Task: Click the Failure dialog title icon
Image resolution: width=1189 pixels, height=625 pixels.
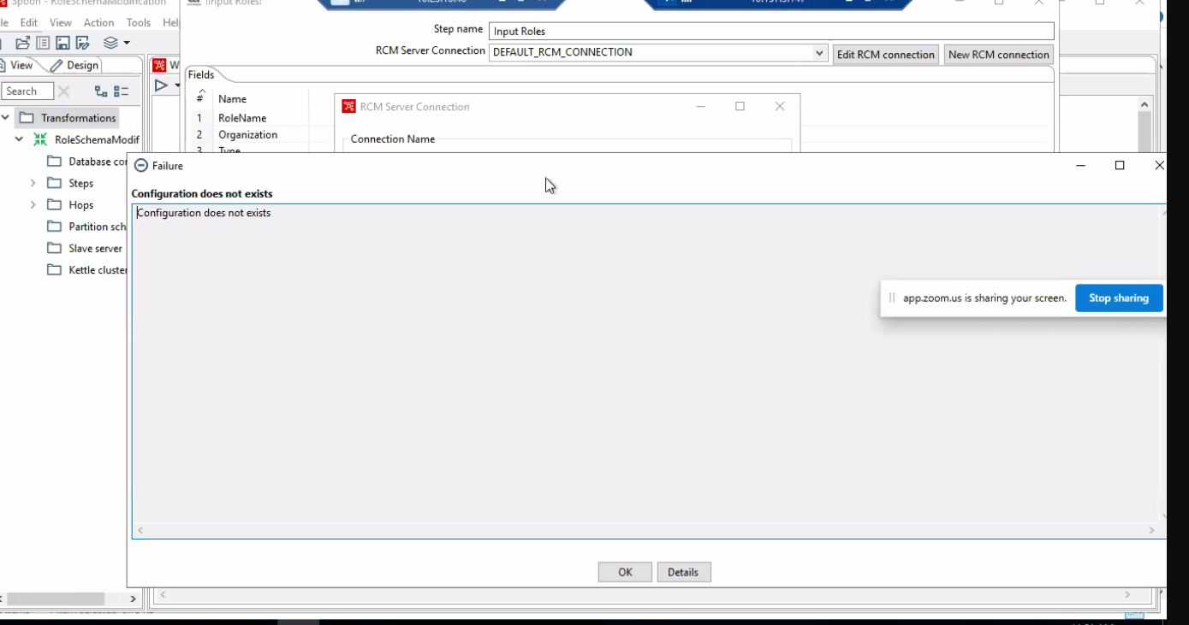Action: (141, 166)
